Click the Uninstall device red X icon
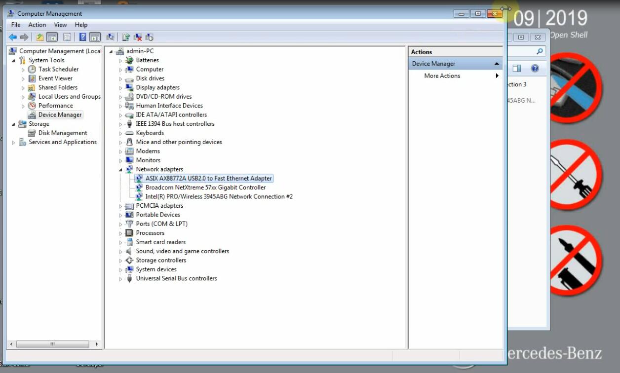This screenshot has height=373, width=620. click(x=138, y=37)
